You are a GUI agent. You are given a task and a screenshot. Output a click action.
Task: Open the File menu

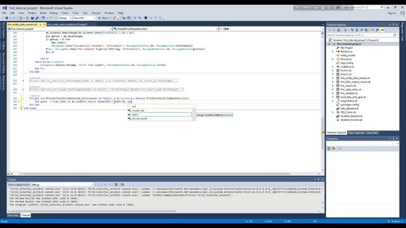(4, 13)
